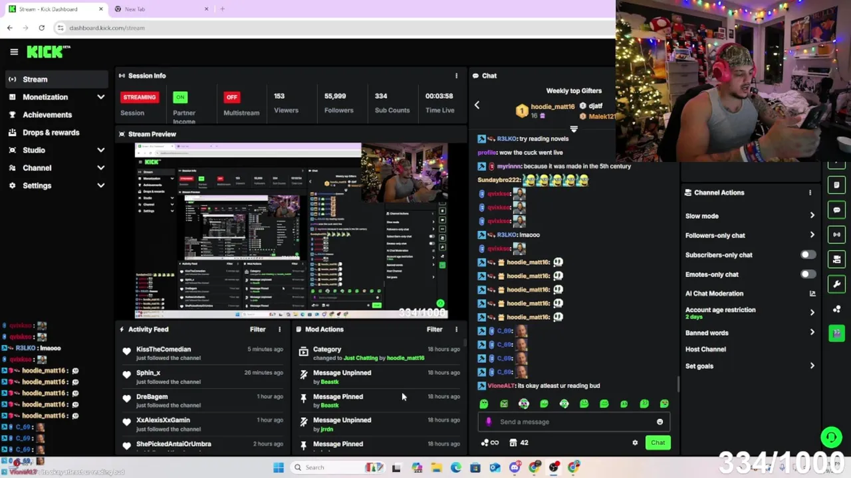
Task: Toggle the Partner Income ON badge
Action: 180,97
